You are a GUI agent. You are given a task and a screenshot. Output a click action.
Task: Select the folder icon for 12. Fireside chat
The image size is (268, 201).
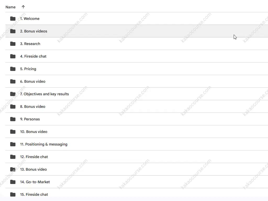coord(13,157)
